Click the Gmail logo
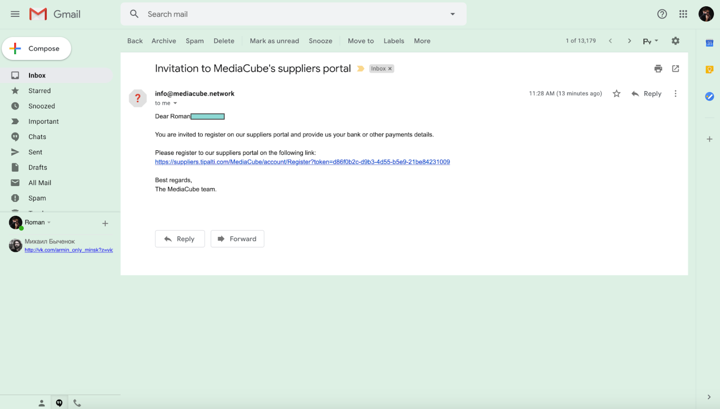Viewport: 720px width, 409px height. pos(55,14)
